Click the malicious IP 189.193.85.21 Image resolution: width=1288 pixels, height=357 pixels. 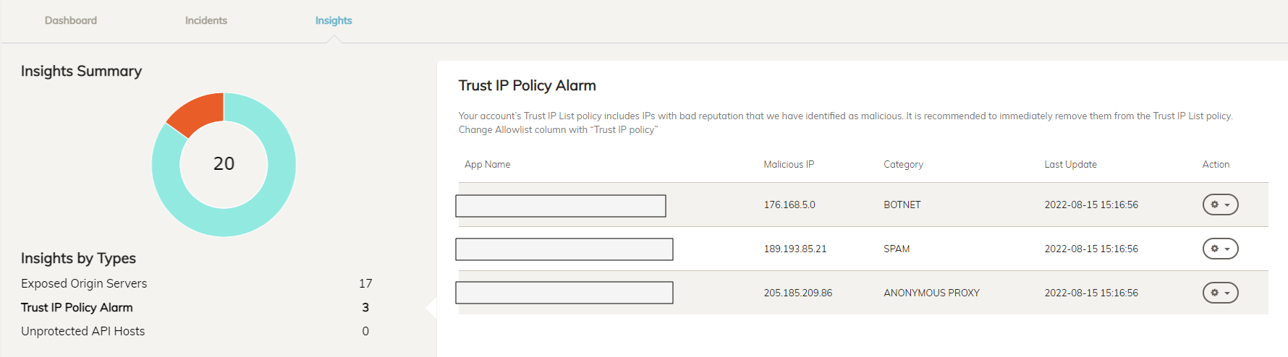pyautogui.click(x=795, y=249)
